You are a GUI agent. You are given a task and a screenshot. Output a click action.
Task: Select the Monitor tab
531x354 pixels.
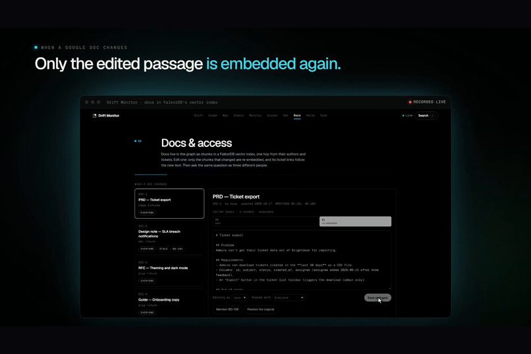tap(256, 115)
